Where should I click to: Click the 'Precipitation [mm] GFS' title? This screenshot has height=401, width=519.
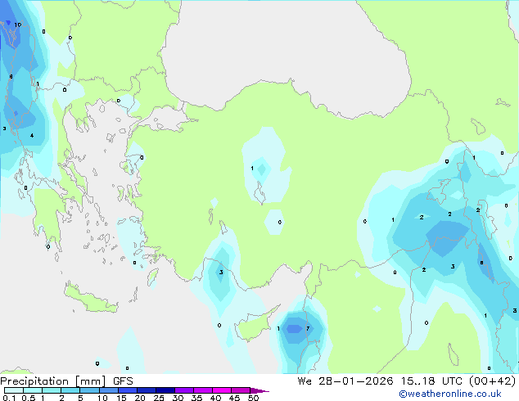[66, 381]
